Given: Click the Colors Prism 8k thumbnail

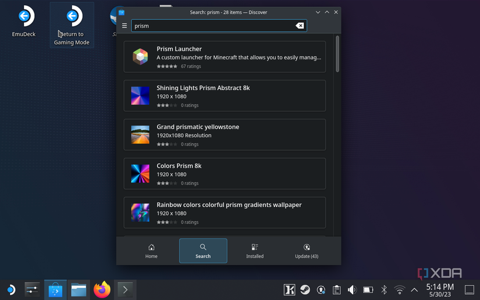Looking at the screenshot, I should tap(140, 173).
